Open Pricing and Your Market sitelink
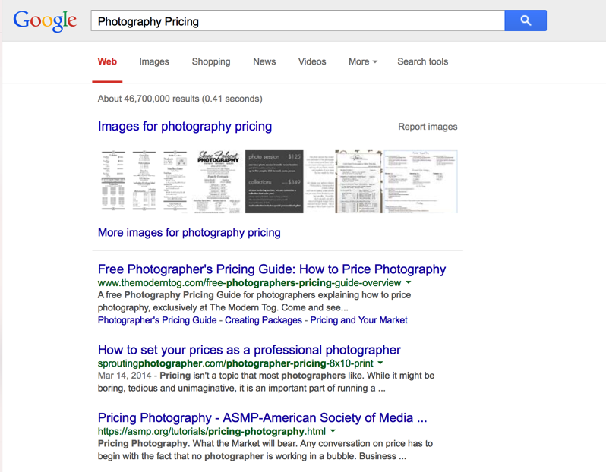606x472 pixels. pos(358,320)
